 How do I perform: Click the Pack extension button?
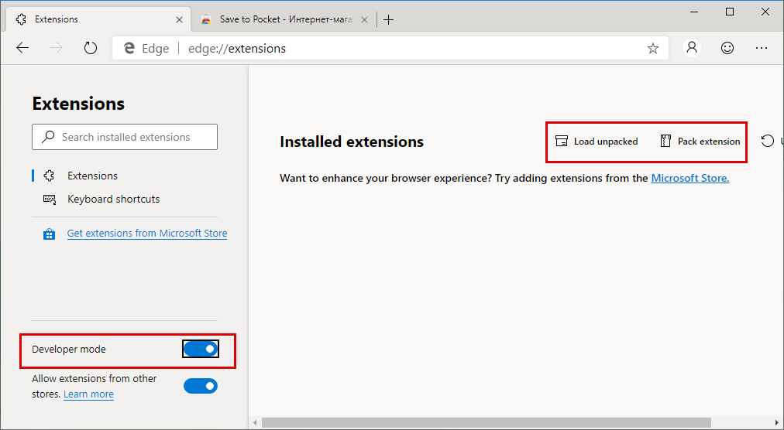click(700, 142)
